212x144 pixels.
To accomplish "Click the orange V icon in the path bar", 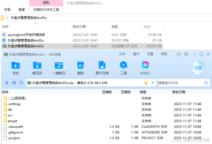I will point(146,83).
